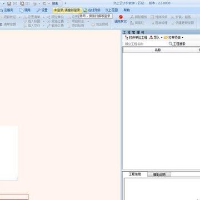Click the chain-link icon in ribbon middle row

click(49, 22)
